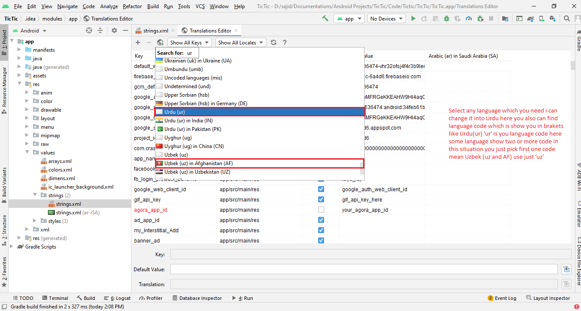This screenshot has width=581, height=311.
Task: Toggle the banner_ad untranslatable checkbox
Action: tap(321, 240)
